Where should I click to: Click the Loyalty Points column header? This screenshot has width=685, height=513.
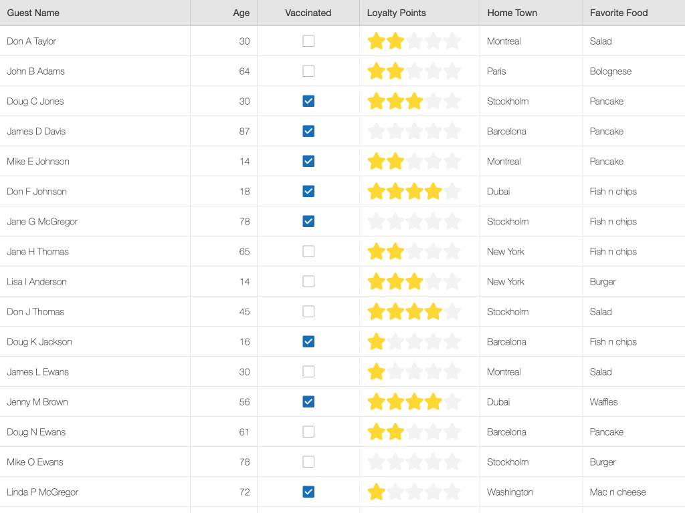397,13
